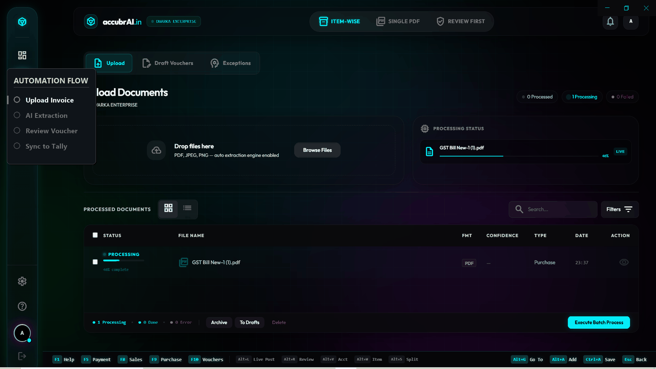Click the 0 Processed status pill

click(537, 97)
